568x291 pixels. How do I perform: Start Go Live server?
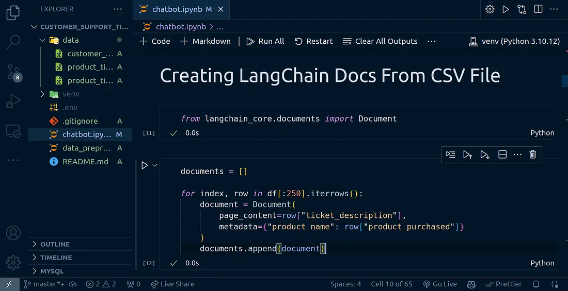pyautogui.click(x=440, y=284)
